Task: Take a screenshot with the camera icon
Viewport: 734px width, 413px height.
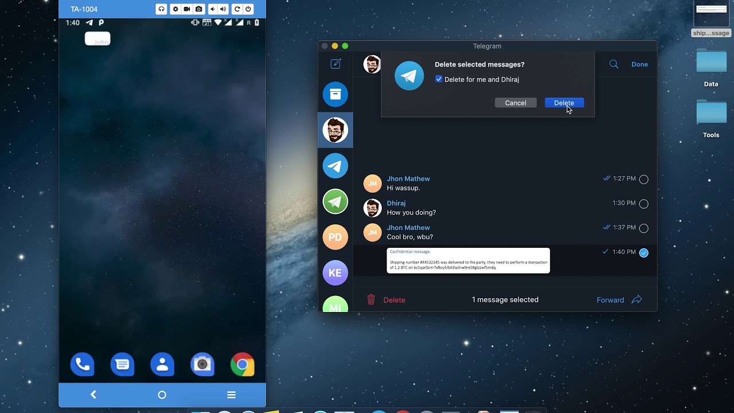Action: point(198,9)
